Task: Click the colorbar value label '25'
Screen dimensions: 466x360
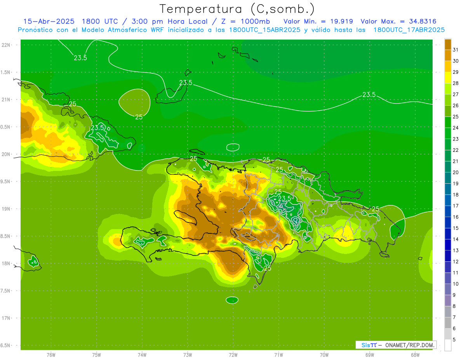Action: (456, 117)
